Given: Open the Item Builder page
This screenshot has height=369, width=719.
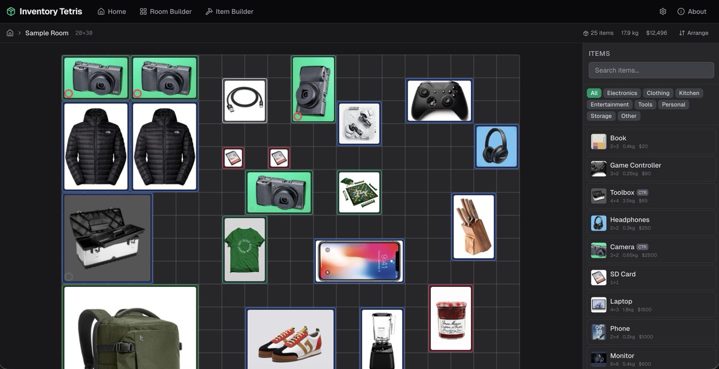Looking at the screenshot, I should coord(229,11).
